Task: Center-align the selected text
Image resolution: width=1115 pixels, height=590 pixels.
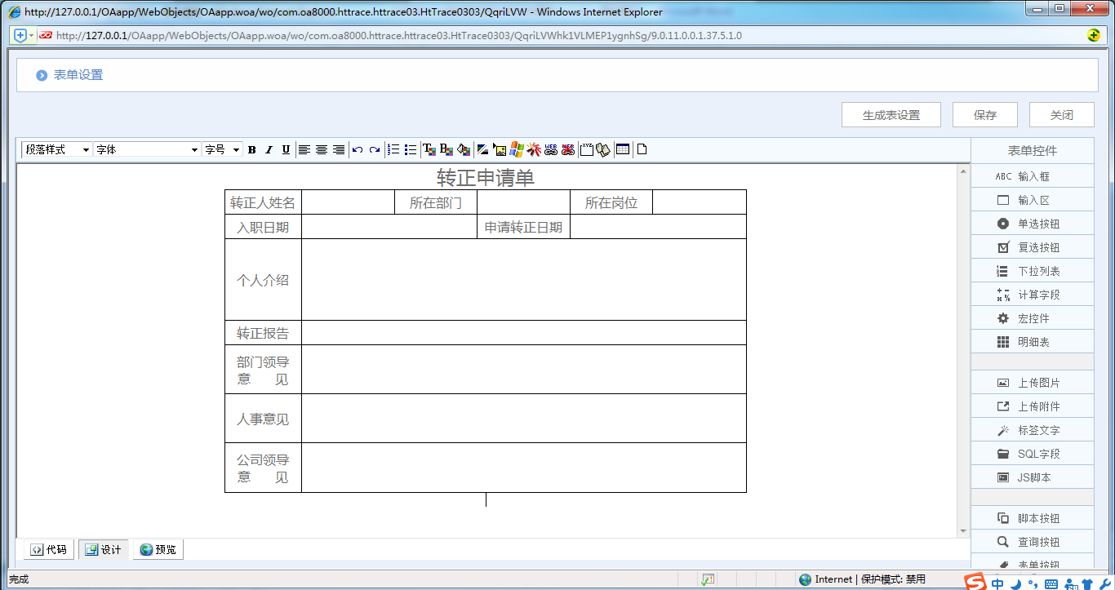Action: pyautogui.click(x=322, y=149)
